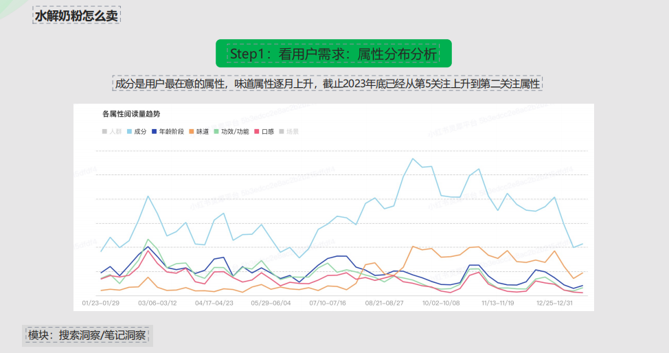Hide the 年龄阶段 legend series

tap(168, 132)
